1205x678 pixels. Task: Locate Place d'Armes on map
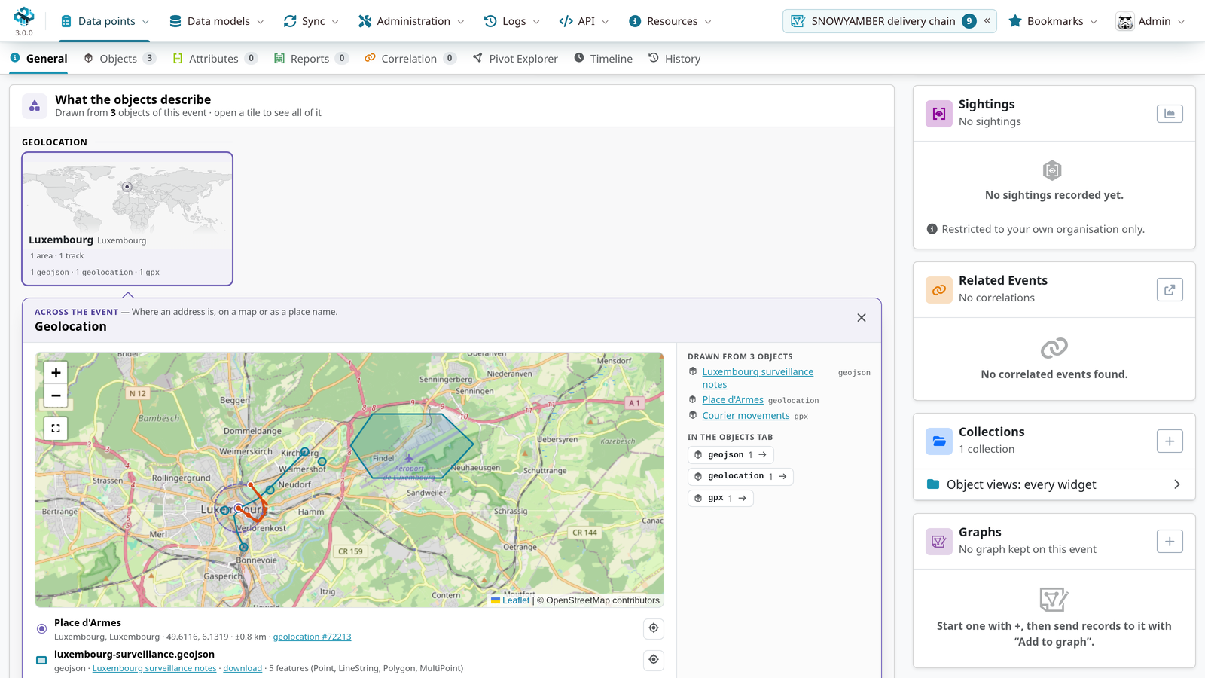pos(654,628)
